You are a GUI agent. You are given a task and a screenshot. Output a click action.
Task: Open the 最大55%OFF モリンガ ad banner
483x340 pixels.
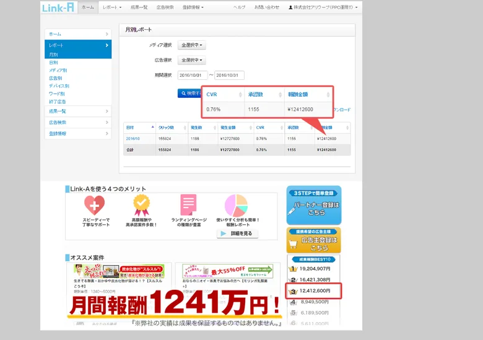point(227,271)
